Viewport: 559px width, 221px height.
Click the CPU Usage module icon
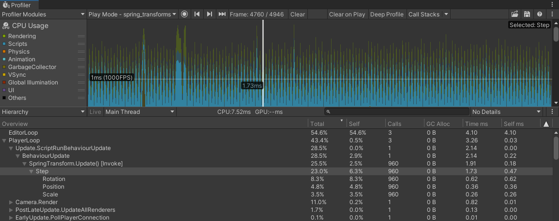pos(6,26)
